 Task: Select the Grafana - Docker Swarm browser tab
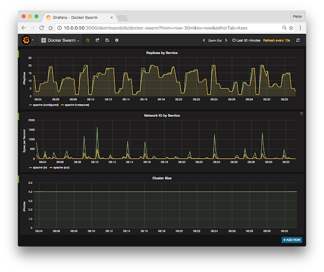click(x=78, y=18)
